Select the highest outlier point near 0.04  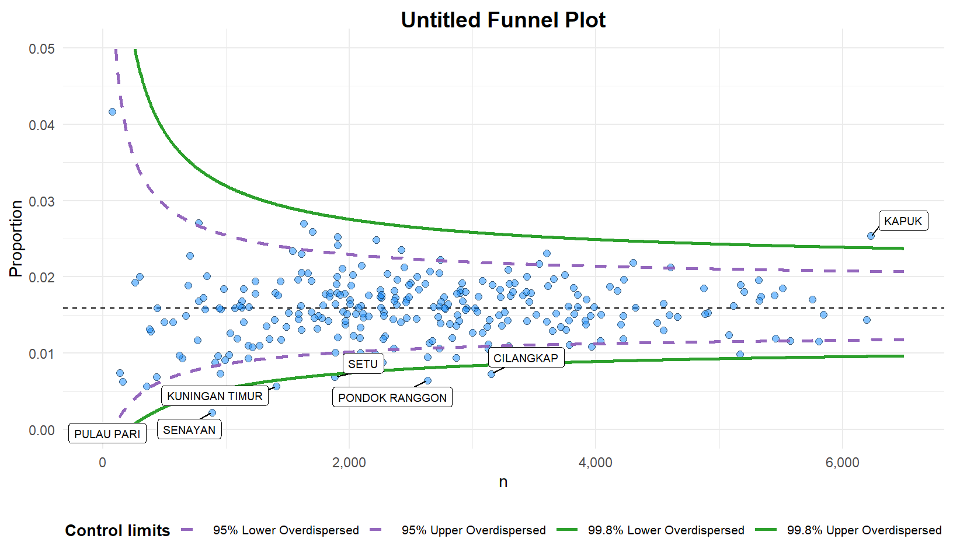click(x=112, y=111)
